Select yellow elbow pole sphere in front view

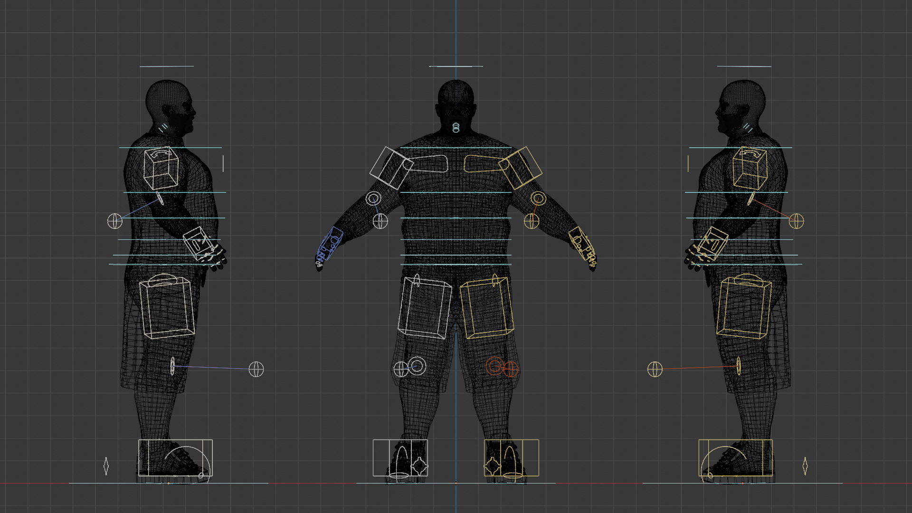(x=532, y=221)
